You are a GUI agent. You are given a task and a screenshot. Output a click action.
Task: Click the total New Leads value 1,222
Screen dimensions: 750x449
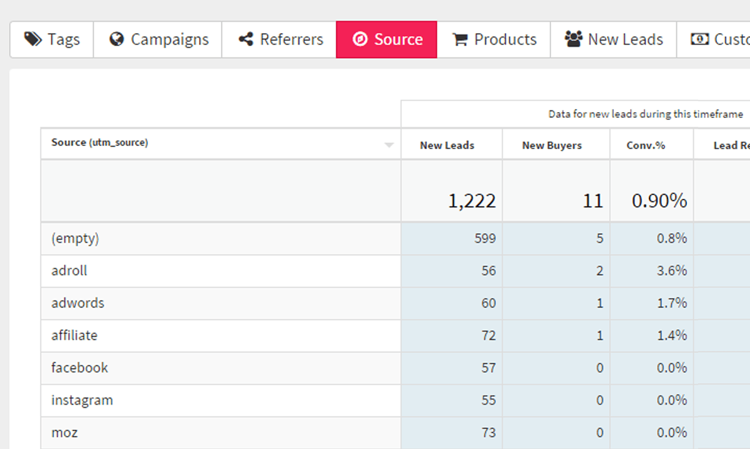pyautogui.click(x=472, y=201)
